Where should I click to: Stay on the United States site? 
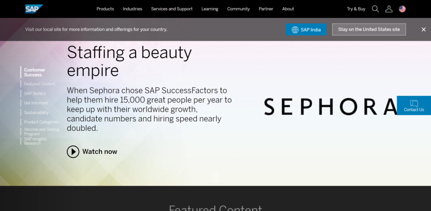[x=369, y=29]
